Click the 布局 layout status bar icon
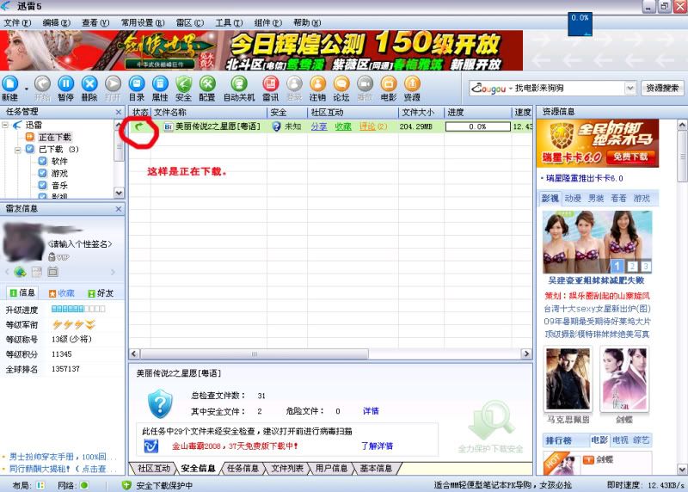The height and width of the screenshot is (492, 688). [40, 485]
